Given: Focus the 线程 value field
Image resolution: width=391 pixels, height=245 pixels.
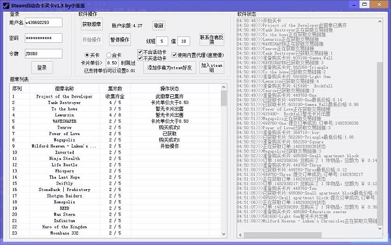Looking at the screenshot, I should (162, 41).
